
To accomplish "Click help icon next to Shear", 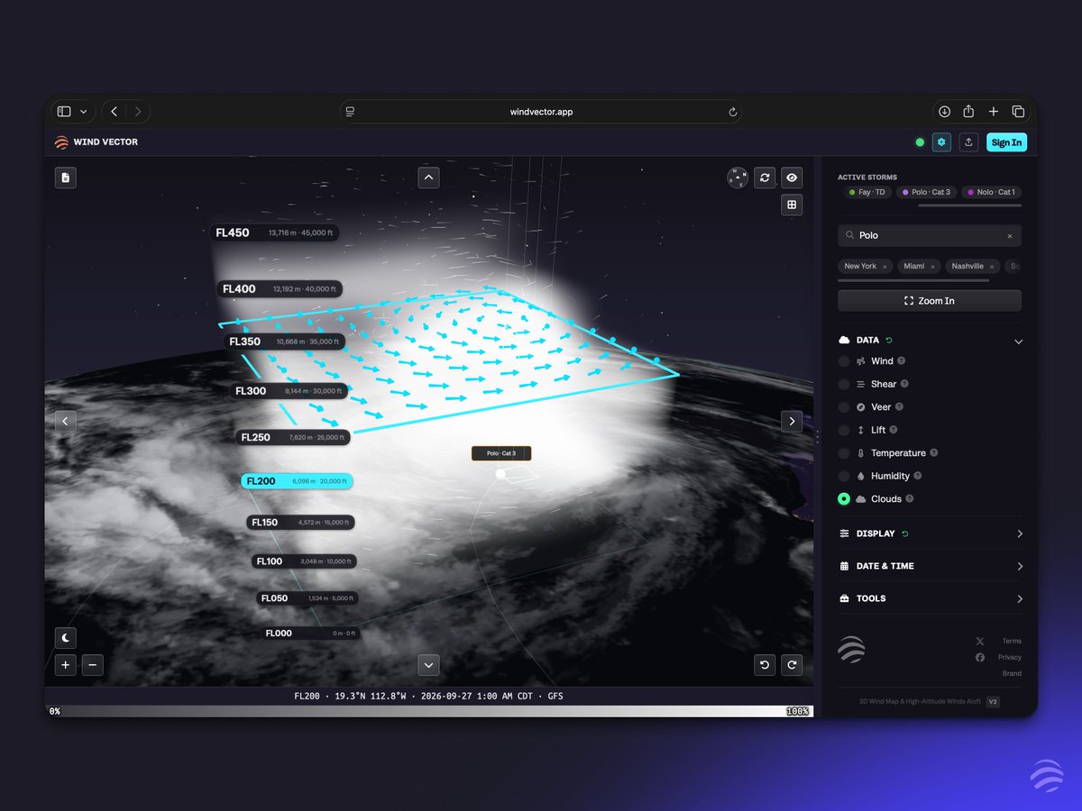I will [x=904, y=384].
